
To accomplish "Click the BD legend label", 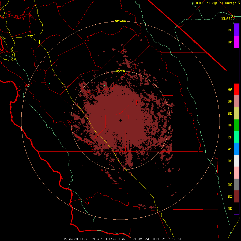I will coord(230,114).
